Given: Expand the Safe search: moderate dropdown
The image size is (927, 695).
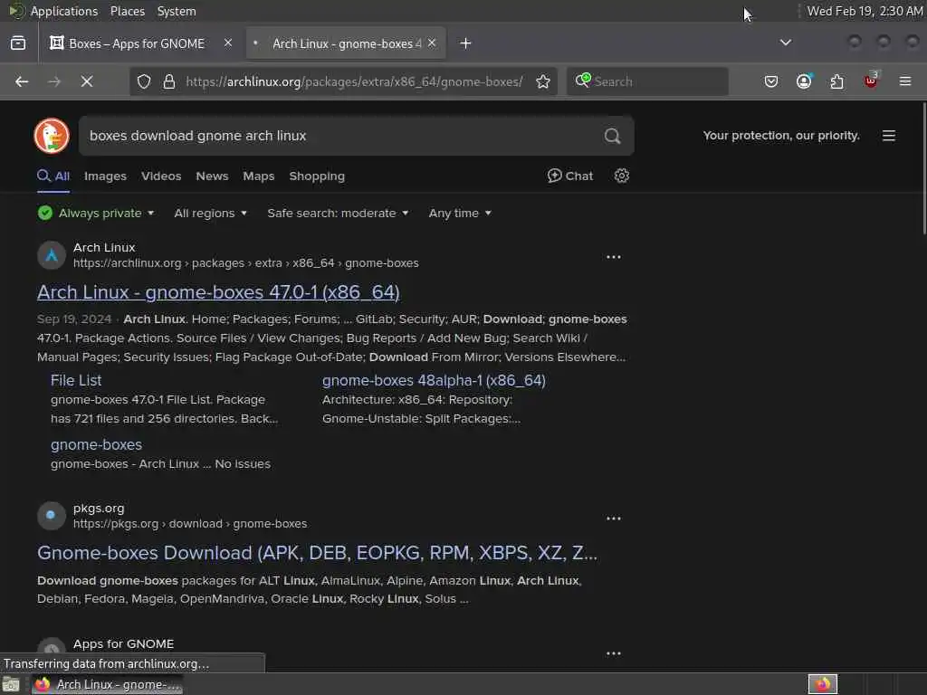Looking at the screenshot, I should tap(338, 213).
